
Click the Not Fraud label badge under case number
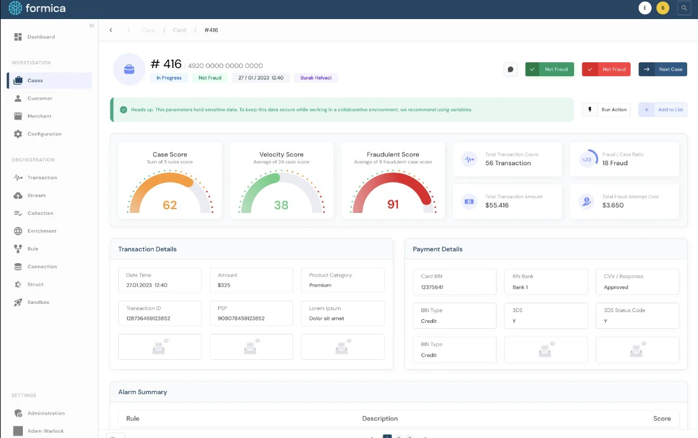tap(210, 77)
